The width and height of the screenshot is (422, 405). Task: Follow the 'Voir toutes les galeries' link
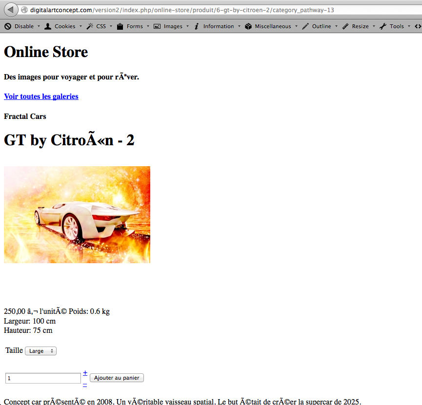[x=41, y=96]
